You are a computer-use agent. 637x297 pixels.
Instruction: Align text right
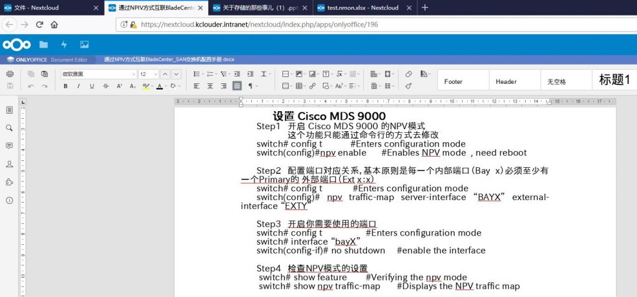[223, 86]
